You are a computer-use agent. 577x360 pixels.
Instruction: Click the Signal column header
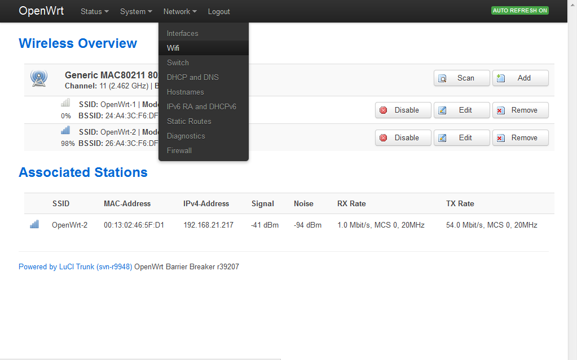tap(263, 204)
